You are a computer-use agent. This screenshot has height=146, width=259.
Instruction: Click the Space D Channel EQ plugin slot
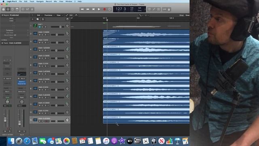(x=21, y=83)
